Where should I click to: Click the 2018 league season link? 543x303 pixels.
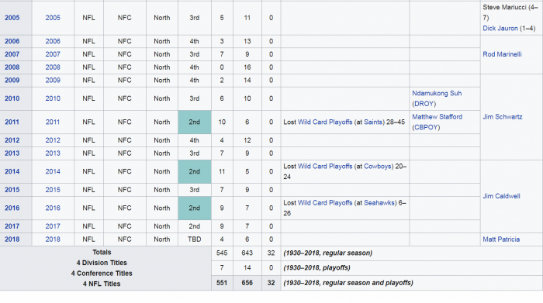[x=53, y=239]
